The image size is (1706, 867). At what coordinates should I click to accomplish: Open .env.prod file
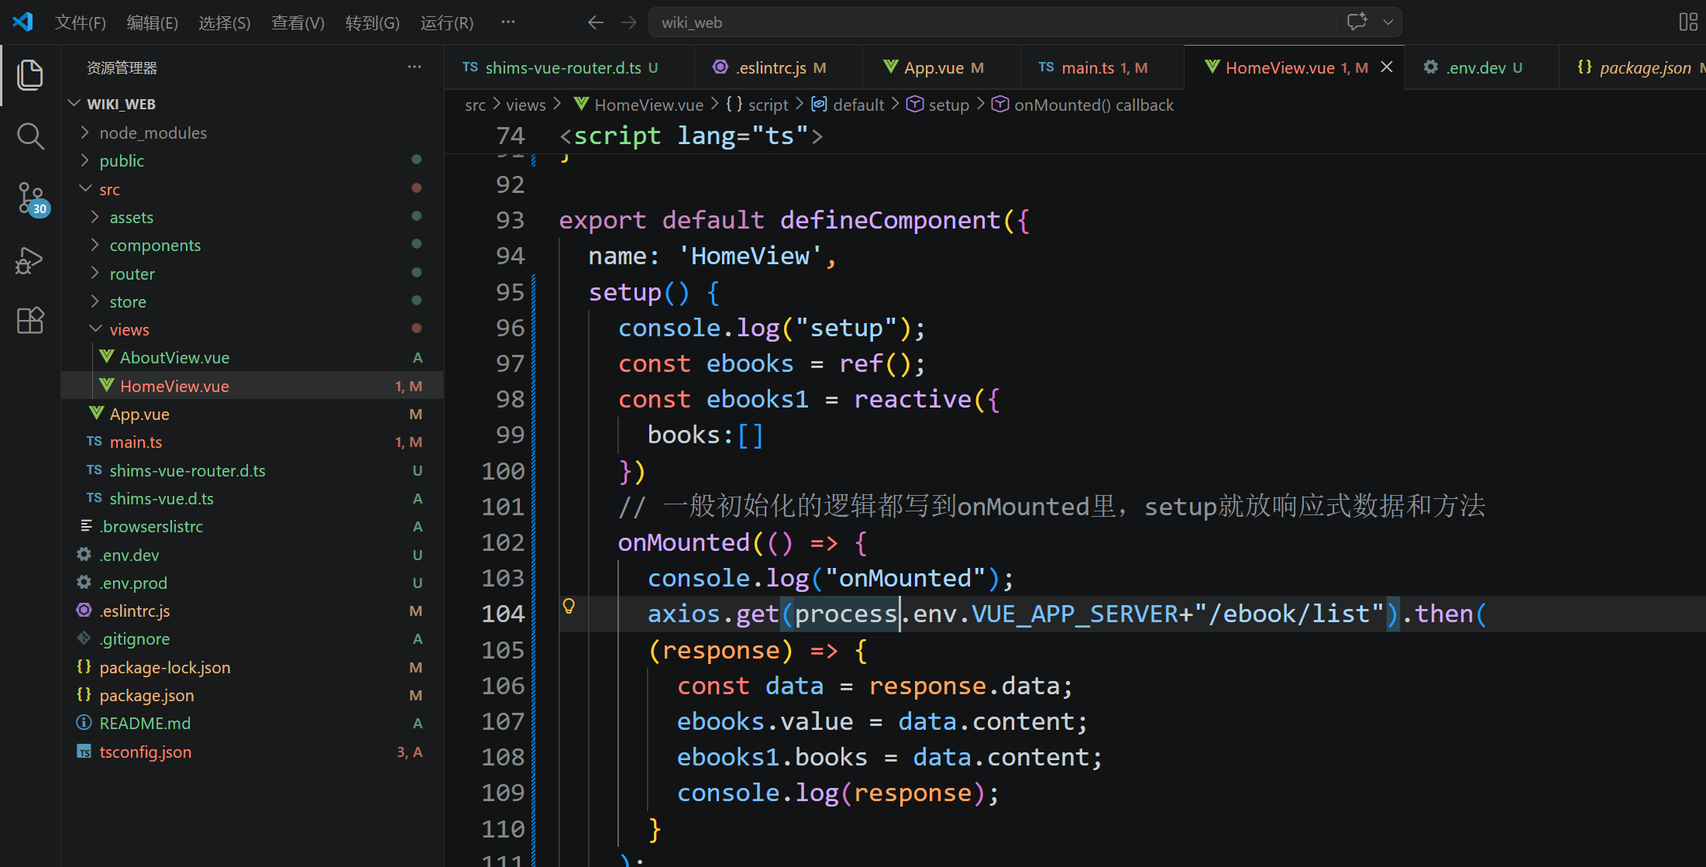tap(252, 583)
